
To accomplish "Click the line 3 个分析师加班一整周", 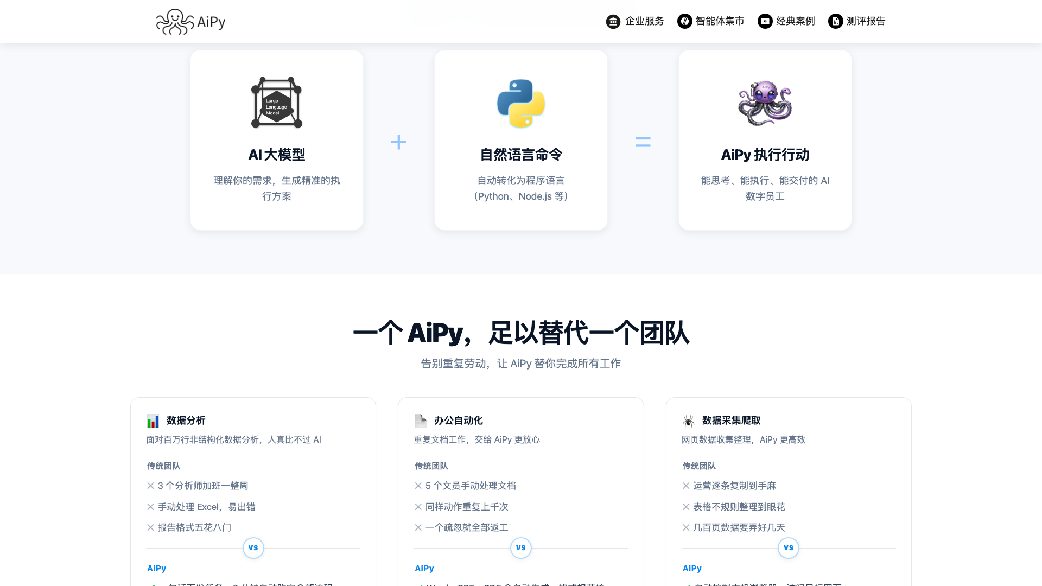I will coord(203,486).
